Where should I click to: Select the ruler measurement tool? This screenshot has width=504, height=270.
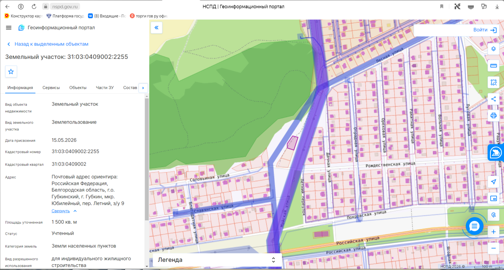493,66
